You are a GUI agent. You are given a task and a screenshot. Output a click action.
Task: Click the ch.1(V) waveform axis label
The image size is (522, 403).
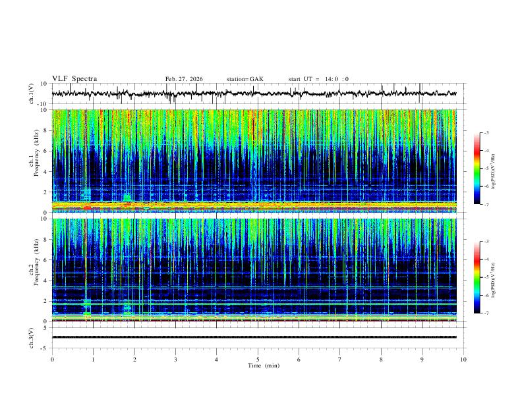(32, 94)
